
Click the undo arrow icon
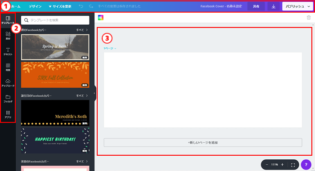[x=81, y=6]
